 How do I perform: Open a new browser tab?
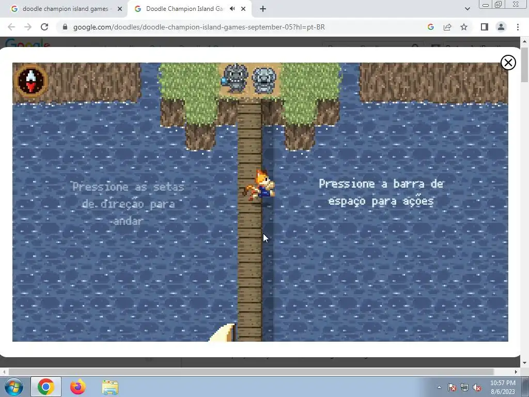(263, 9)
